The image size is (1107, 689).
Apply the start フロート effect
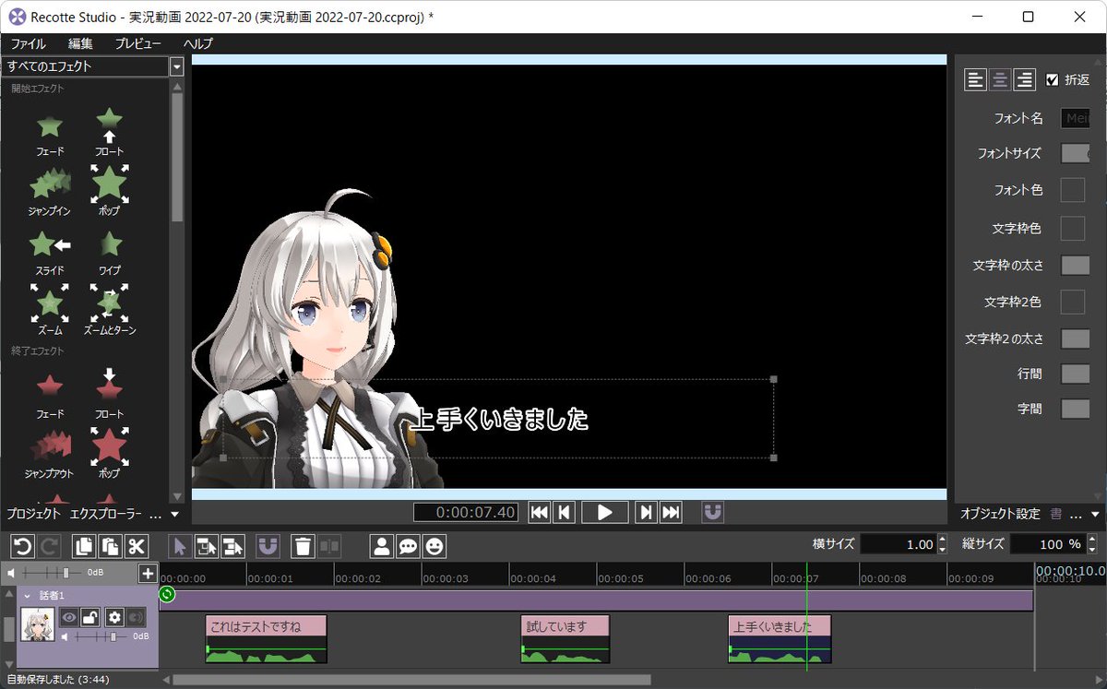[109, 132]
